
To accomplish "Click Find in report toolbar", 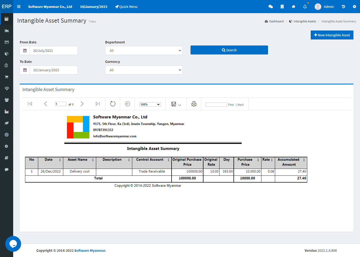I will [x=231, y=105].
